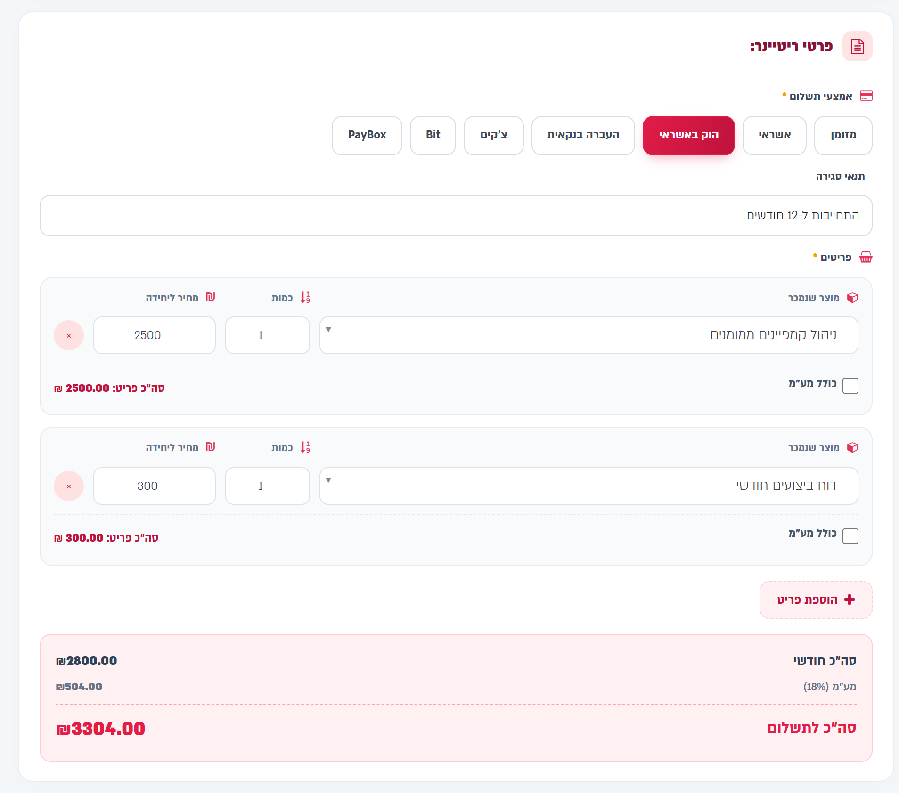The width and height of the screenshot is (899, 793).
Task: Click the quantity field in the 300 row
Action: pyautogui.click(x=268, y=486)
